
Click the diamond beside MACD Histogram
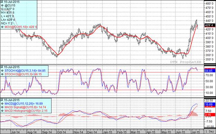click(2, 111)
